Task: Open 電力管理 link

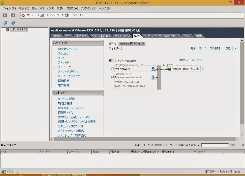Action: pyautogui.click(x=64, y=85)
